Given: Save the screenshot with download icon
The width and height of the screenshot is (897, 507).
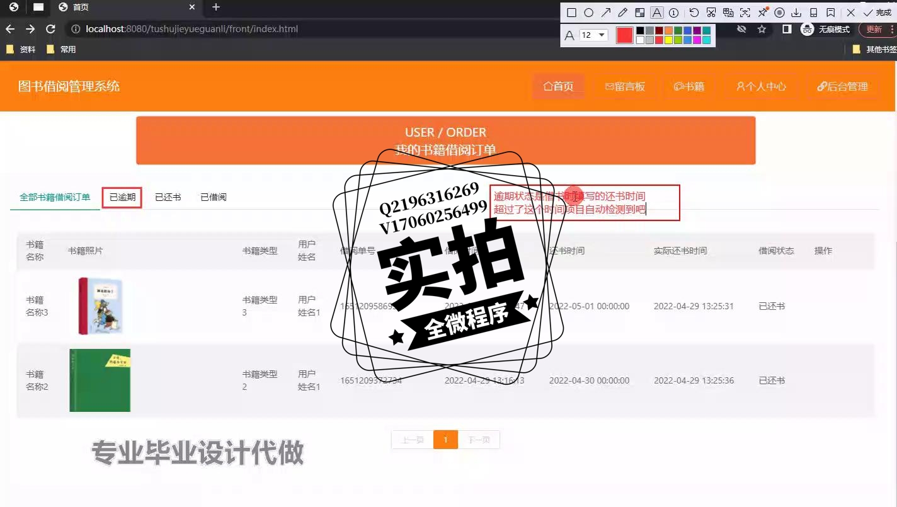Looking at the screenshot, I should [796, 13].
